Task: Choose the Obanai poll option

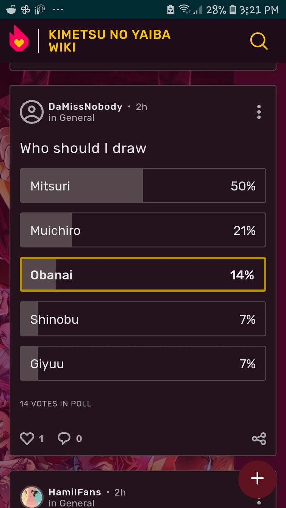Action: [143, 275]
